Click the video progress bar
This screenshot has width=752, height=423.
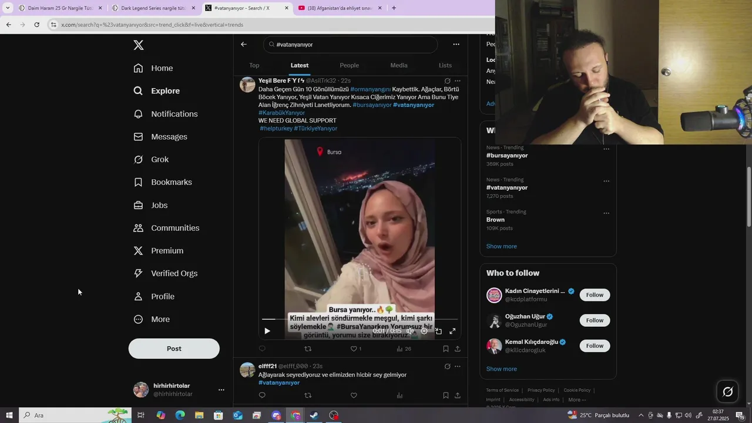[360, 319]
